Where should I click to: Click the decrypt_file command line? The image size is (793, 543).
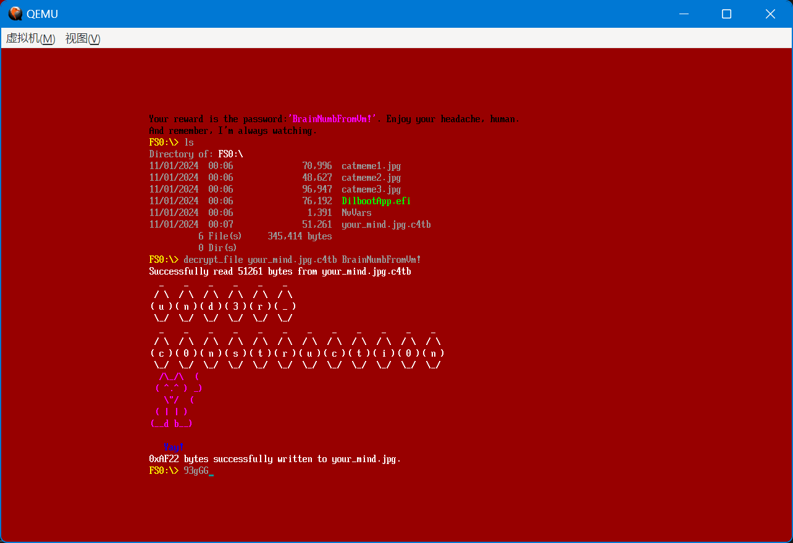tap(302, 260)
